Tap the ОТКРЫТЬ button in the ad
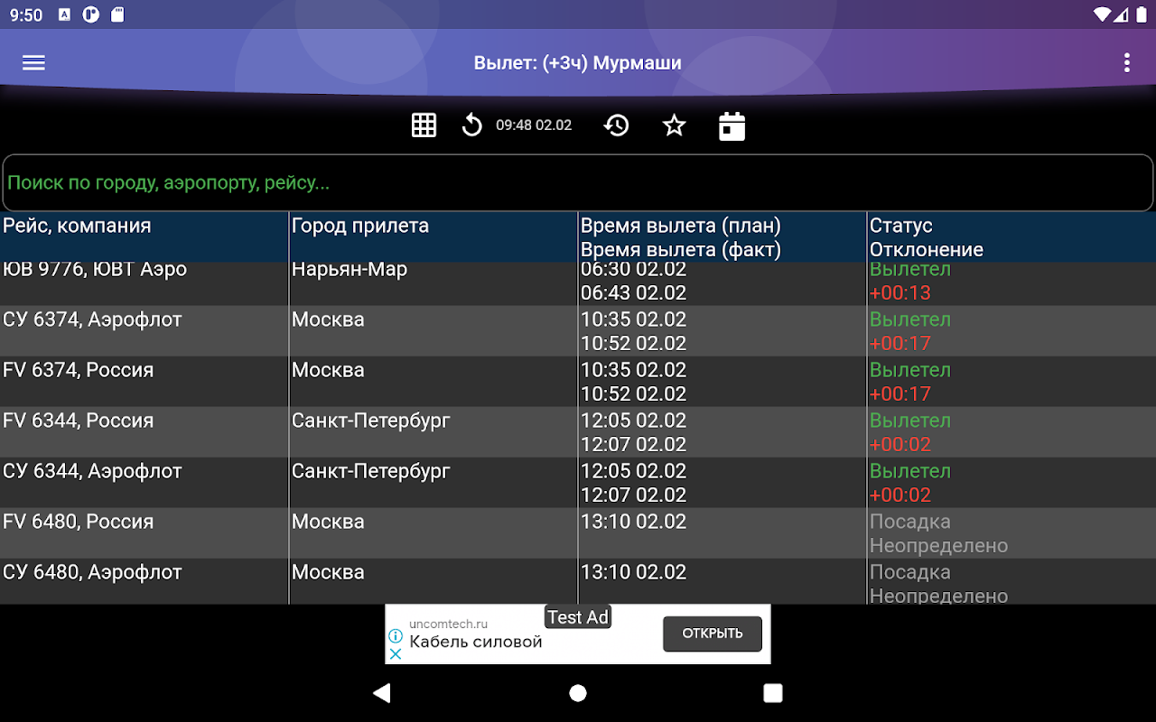This screenshot has height=722, width=1156. click(713, 634)
